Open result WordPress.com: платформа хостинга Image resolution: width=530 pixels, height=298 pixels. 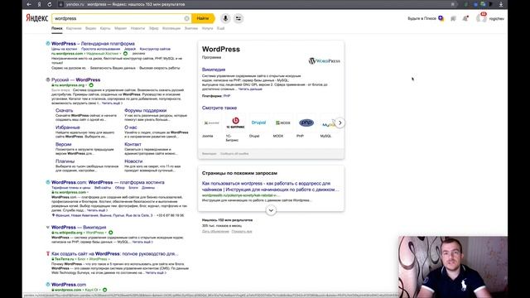click(108, 182)
